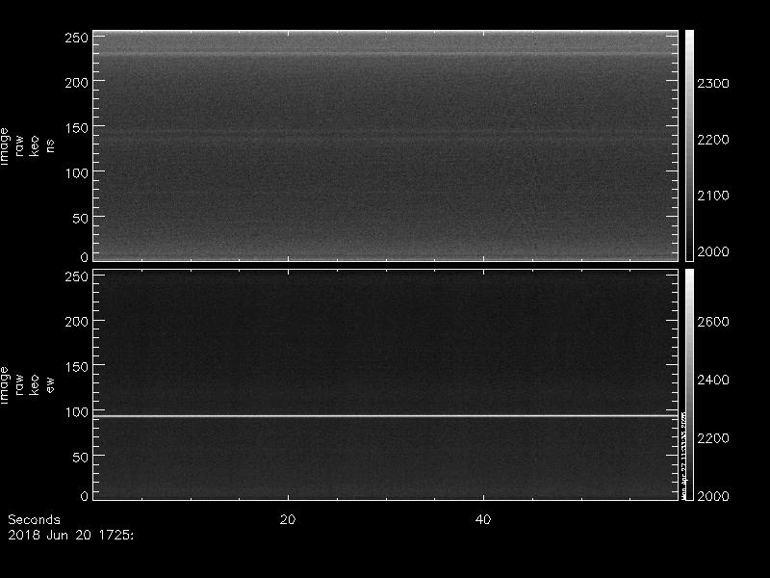Click the 20 seconds label on time axis
The width and height of the screenshot is (770, 578).
(x=288, y=519)
